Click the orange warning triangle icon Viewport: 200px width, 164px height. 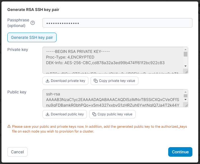(9, 127)
